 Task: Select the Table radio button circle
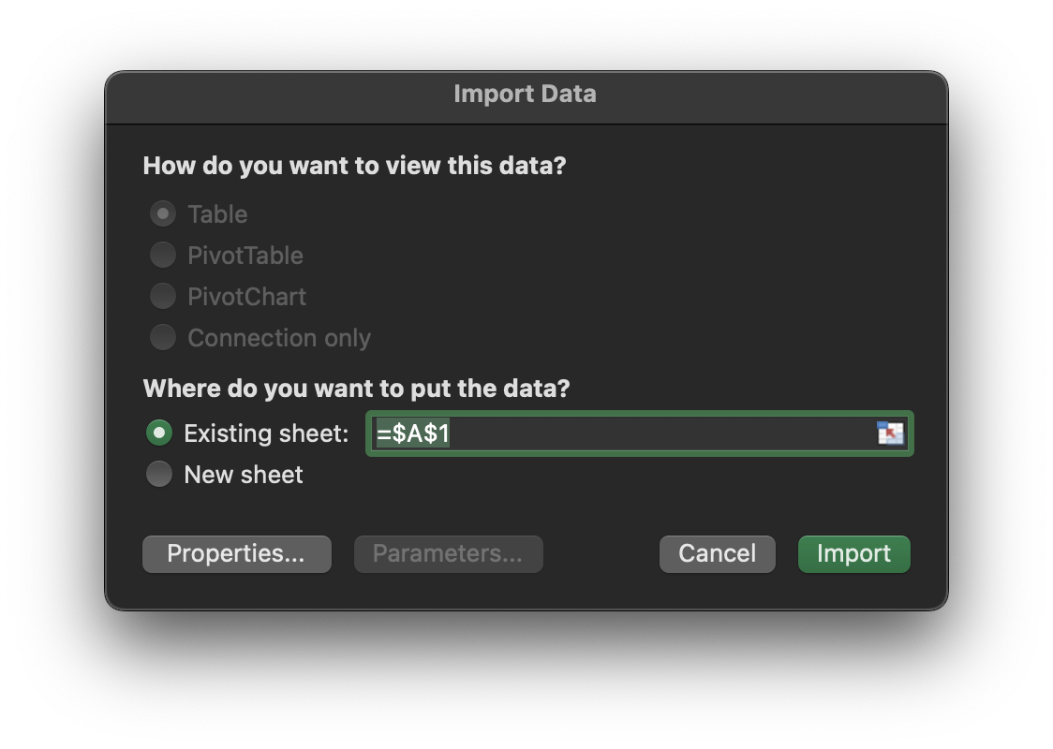click(x=163, y=214)
